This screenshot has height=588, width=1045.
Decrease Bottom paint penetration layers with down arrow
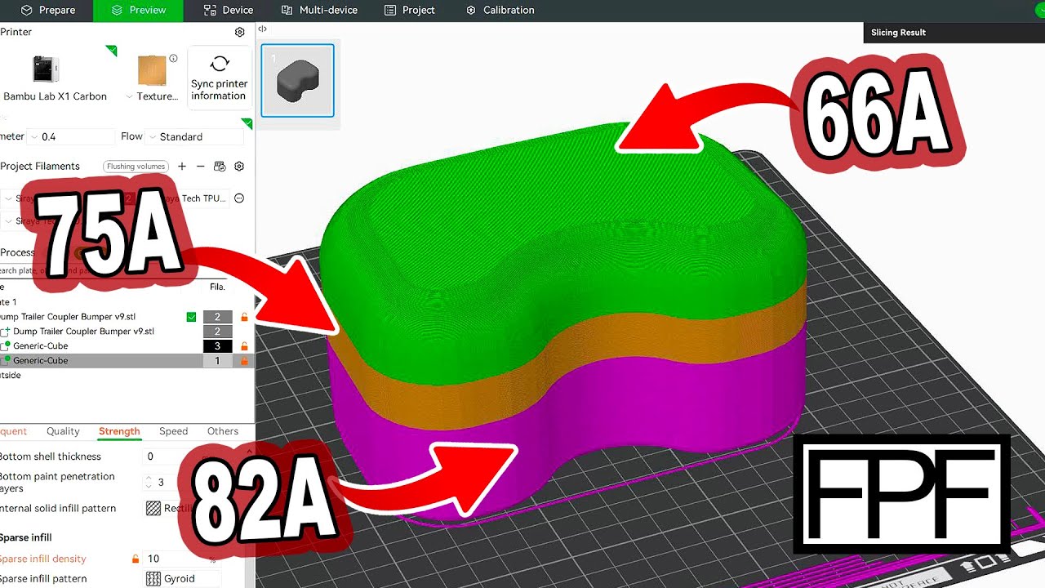click(149, 487)
